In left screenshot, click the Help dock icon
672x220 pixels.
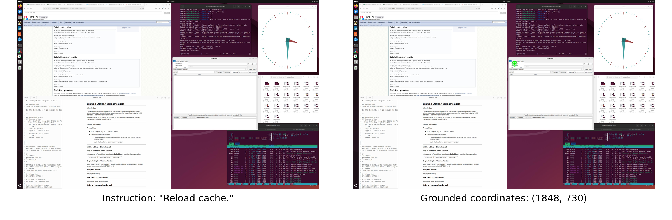click(x=20, y=40)
